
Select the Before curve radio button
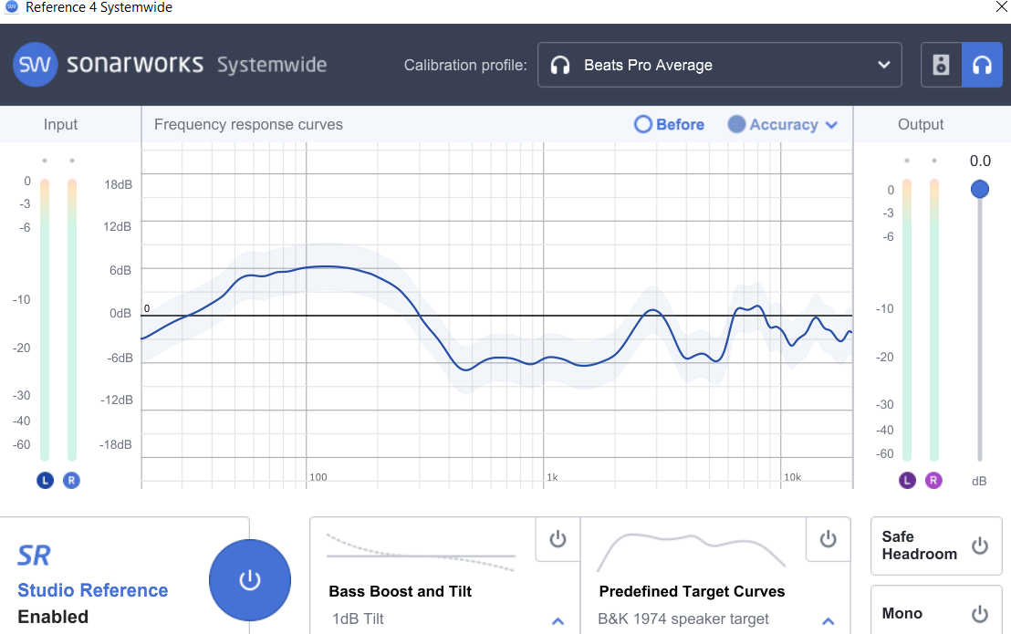tap(643, 124)
